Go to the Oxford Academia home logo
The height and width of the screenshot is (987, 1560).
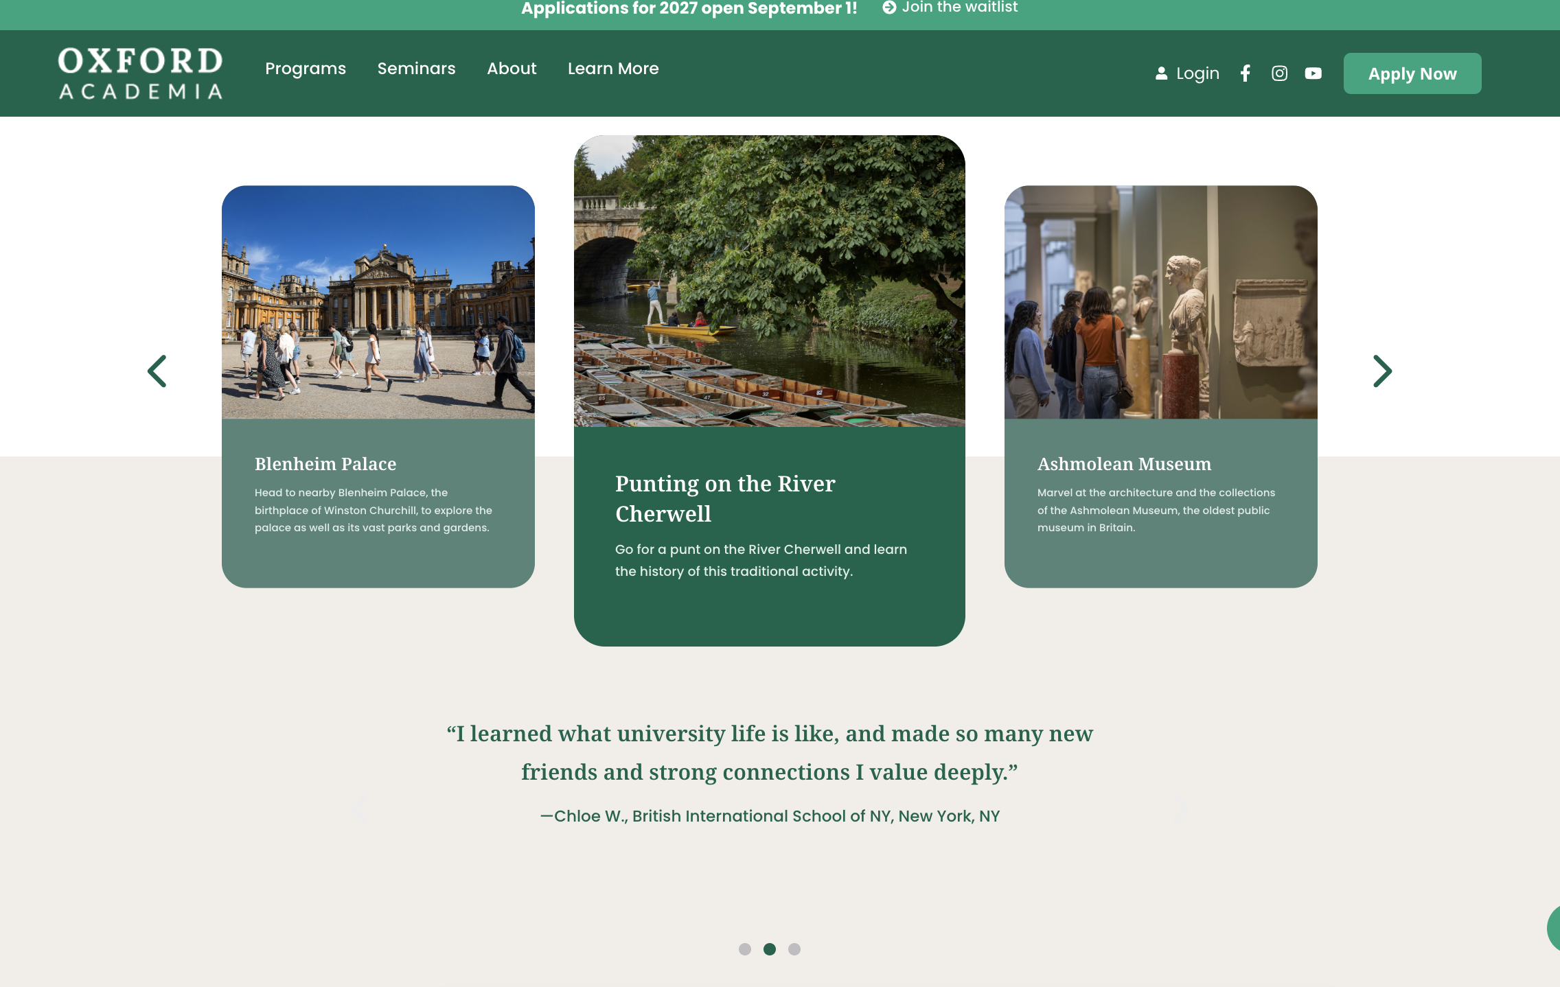click(x=141, y=73)
